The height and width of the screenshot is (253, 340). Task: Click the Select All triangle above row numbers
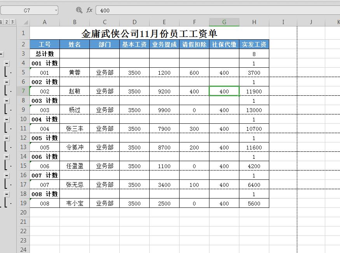tap(26, 22)
